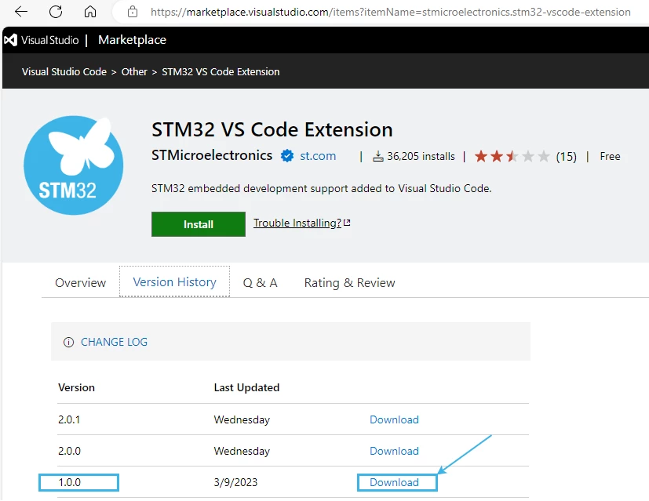The width and height of the screenshot is (649, 501).
Task: Click the verified publisher badge icon
Action: click(x=287, y=156)
